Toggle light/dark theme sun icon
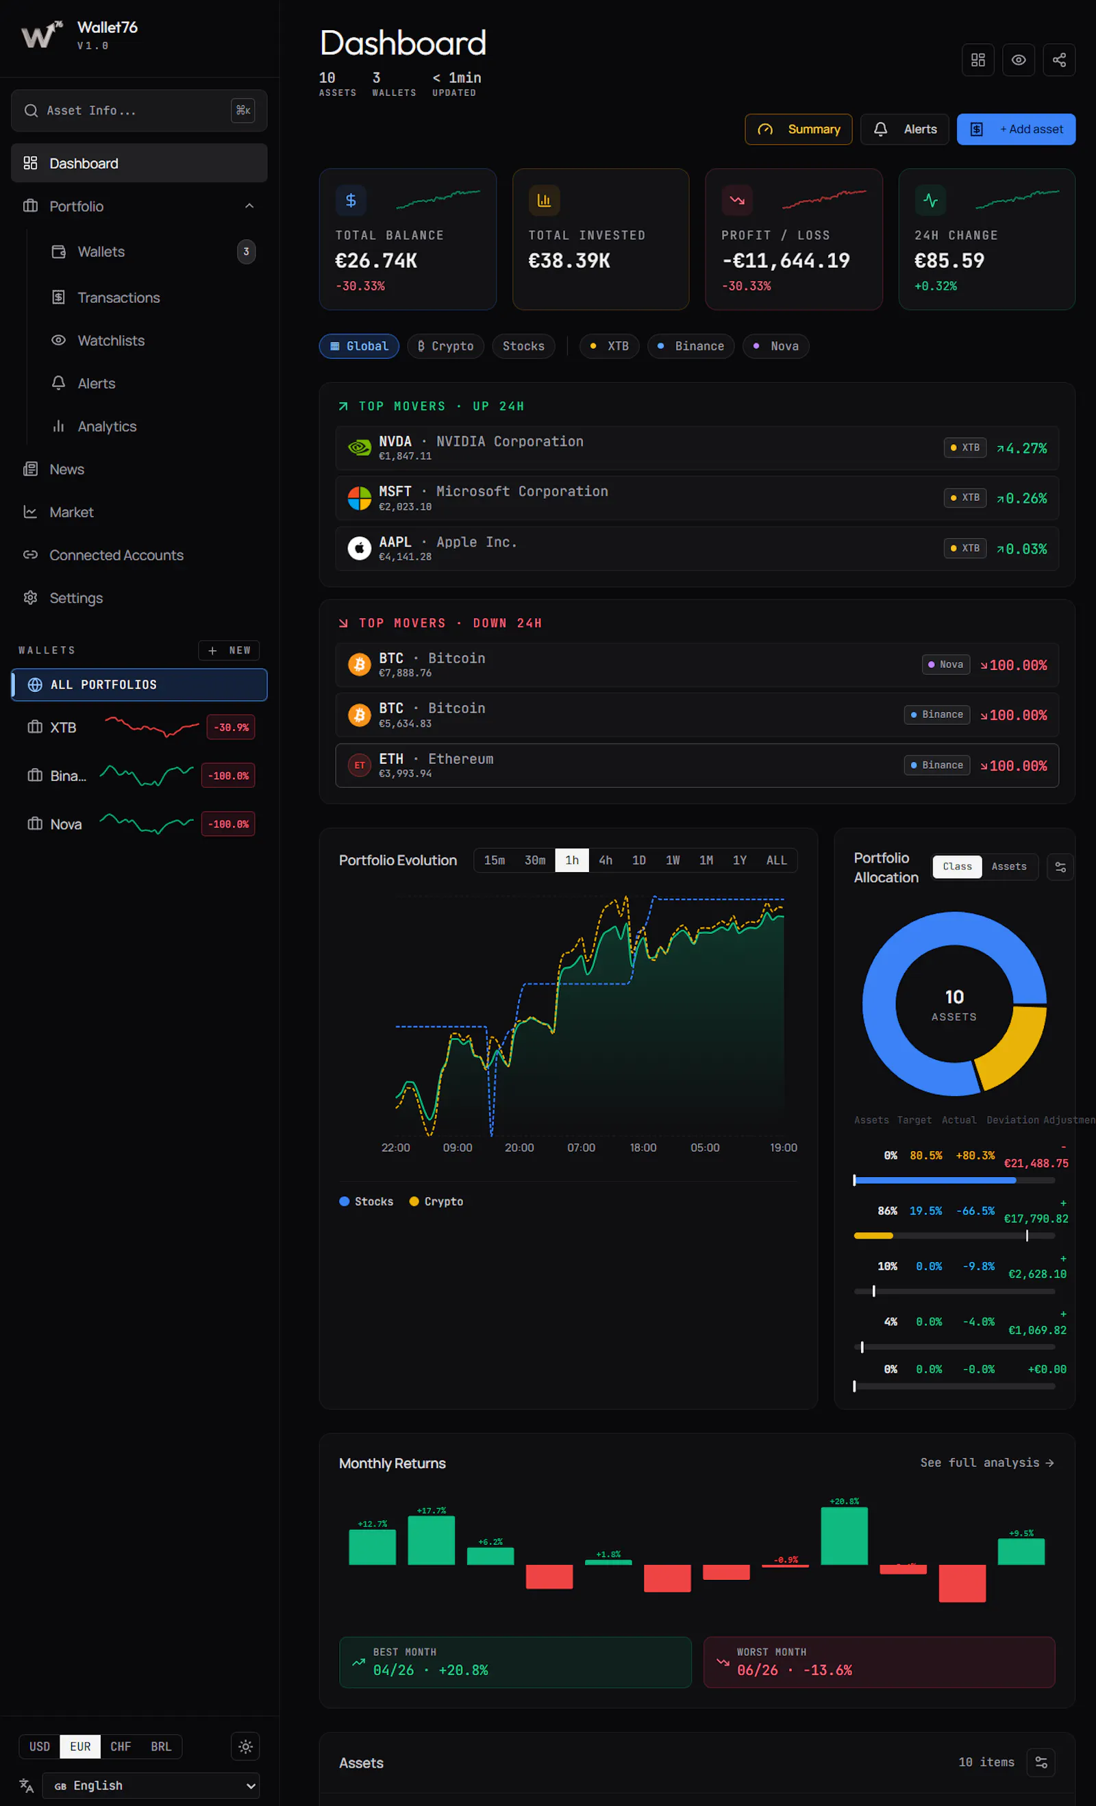The image size is (1096, 1806). pos(245,1746)
